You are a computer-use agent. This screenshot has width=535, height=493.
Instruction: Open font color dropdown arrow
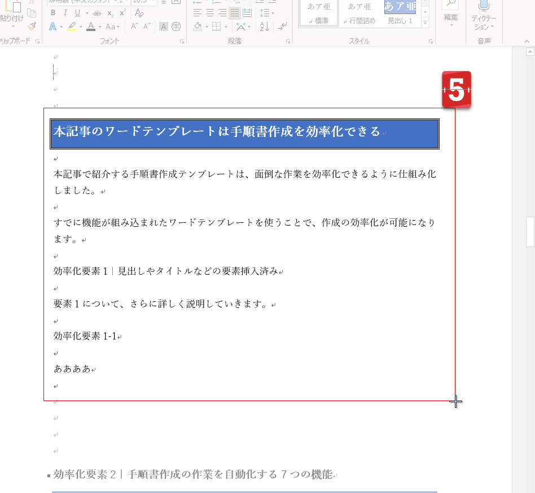pyautogui.click(x=100, y=27)
